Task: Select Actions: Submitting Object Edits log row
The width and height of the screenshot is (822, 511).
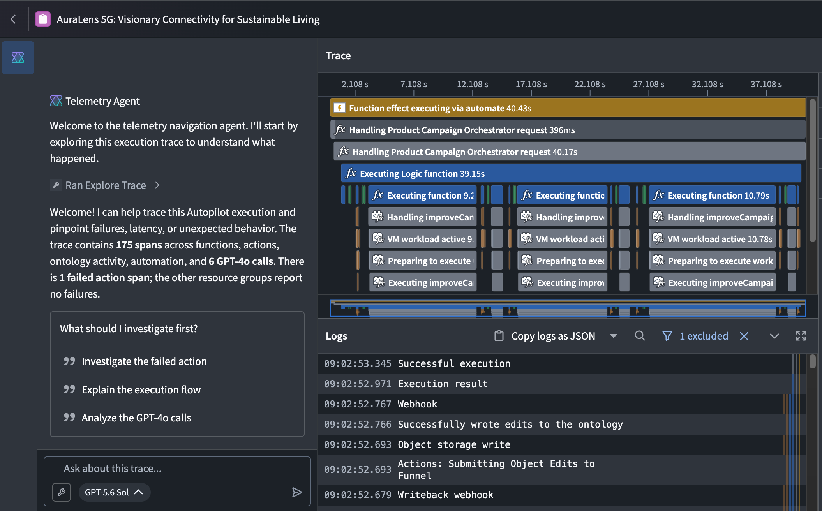Action: point(562,470)
